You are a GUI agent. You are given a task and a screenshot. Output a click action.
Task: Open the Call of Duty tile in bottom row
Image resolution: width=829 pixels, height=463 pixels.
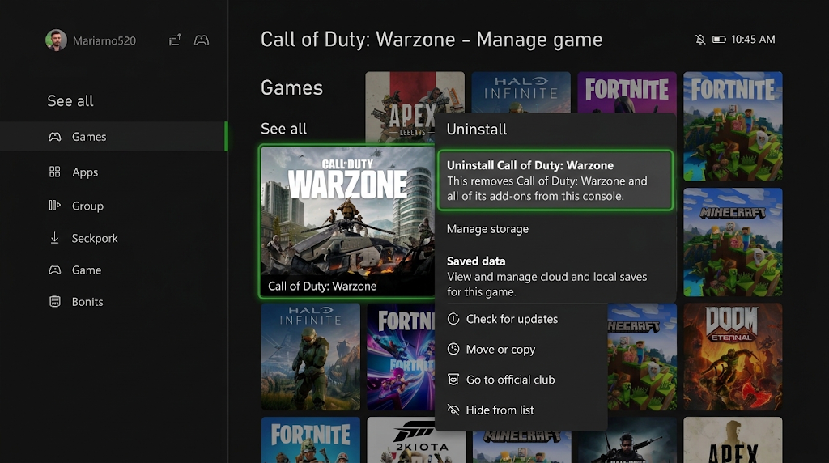627,440
